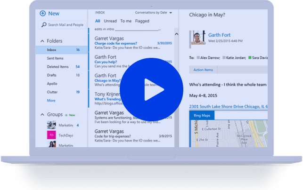The width and height of the screenshot is (303, 190).
Task: Click Garth Fort's profile photo
Action: tap(197, 38)
